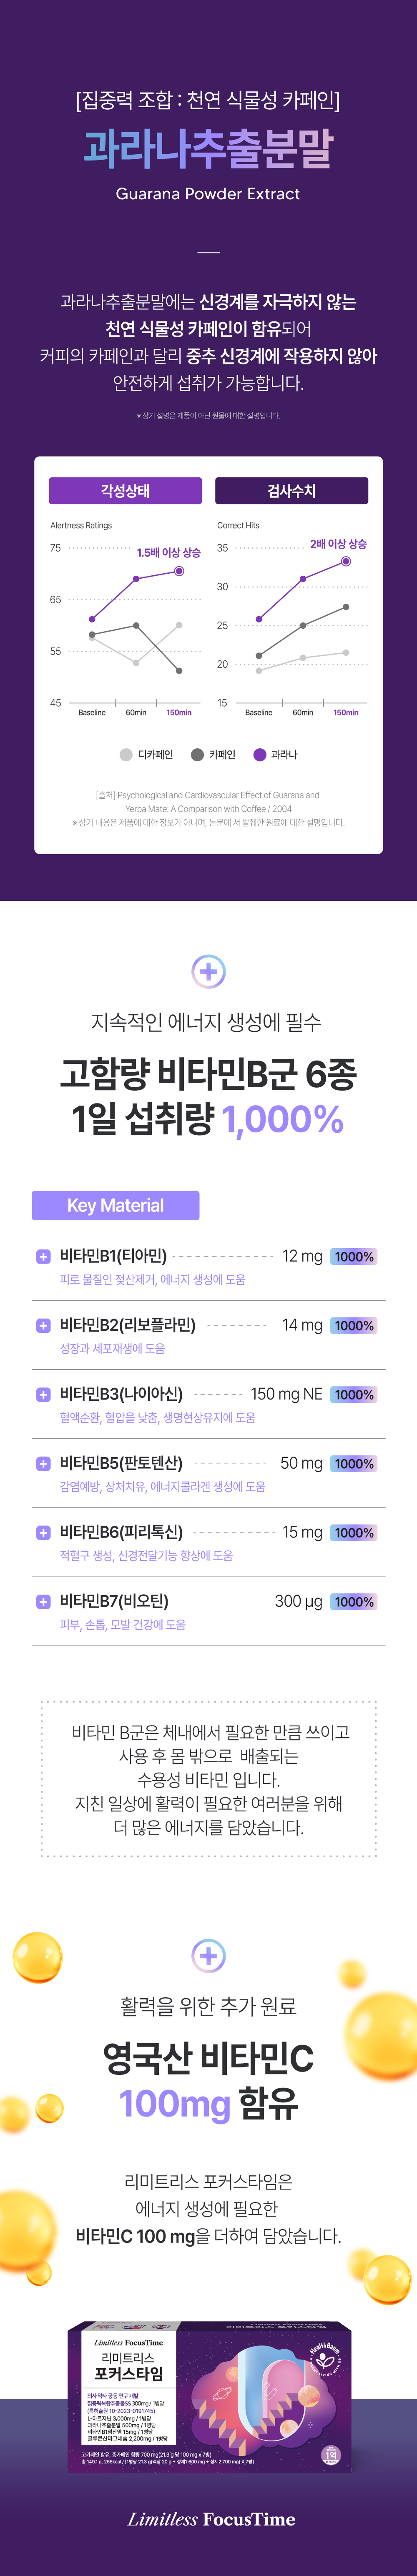Click the plus icon beside 비타민B6(피리독신)
The width and height of the screenshot is (417, 2576).
click(x=43, y=1533)
